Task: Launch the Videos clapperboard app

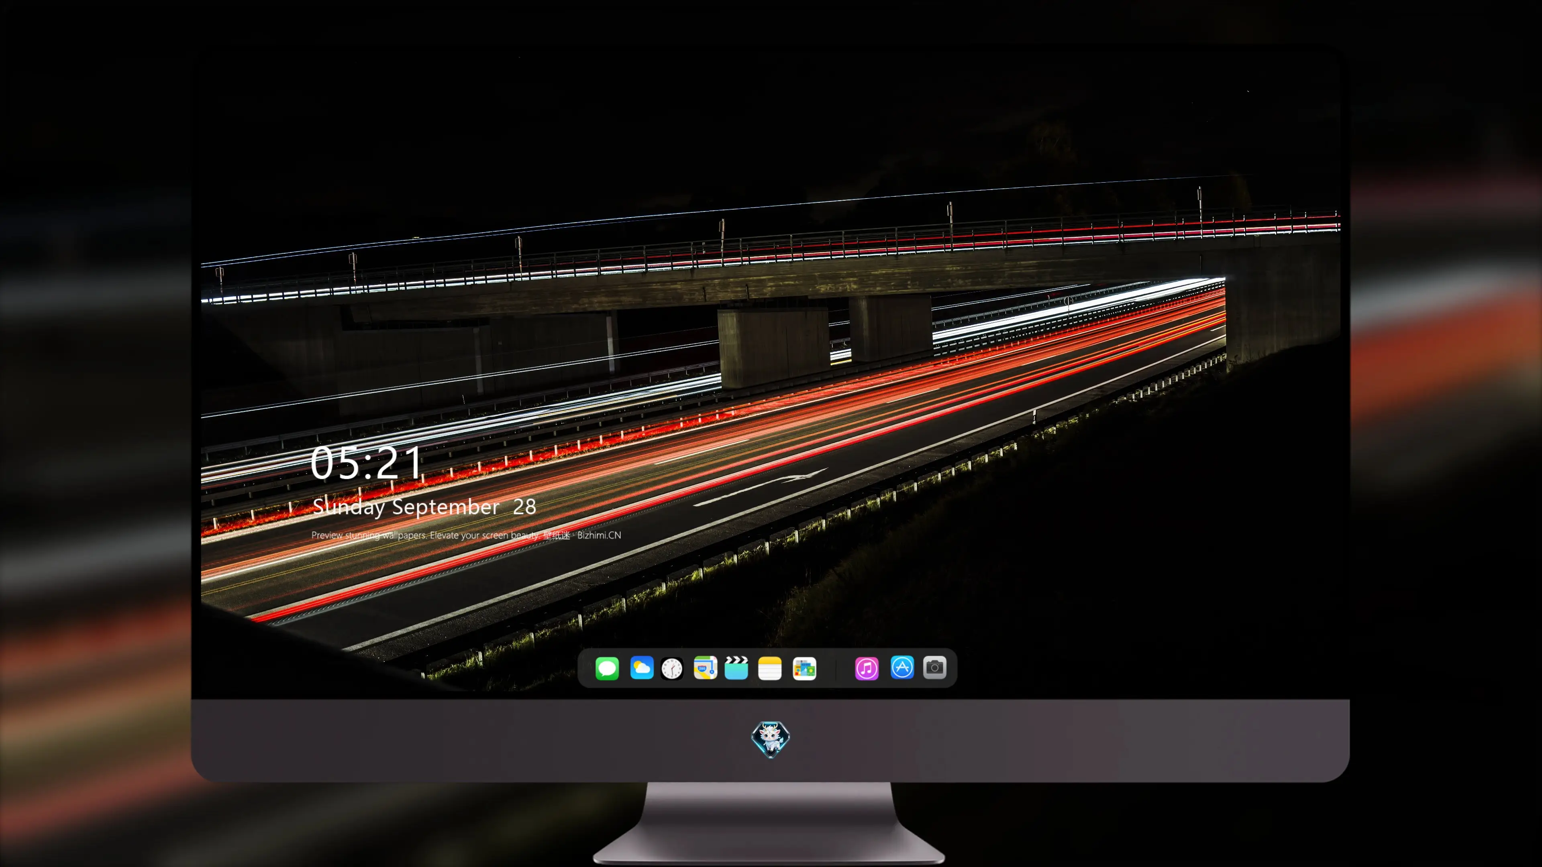Action: [736, 668]
